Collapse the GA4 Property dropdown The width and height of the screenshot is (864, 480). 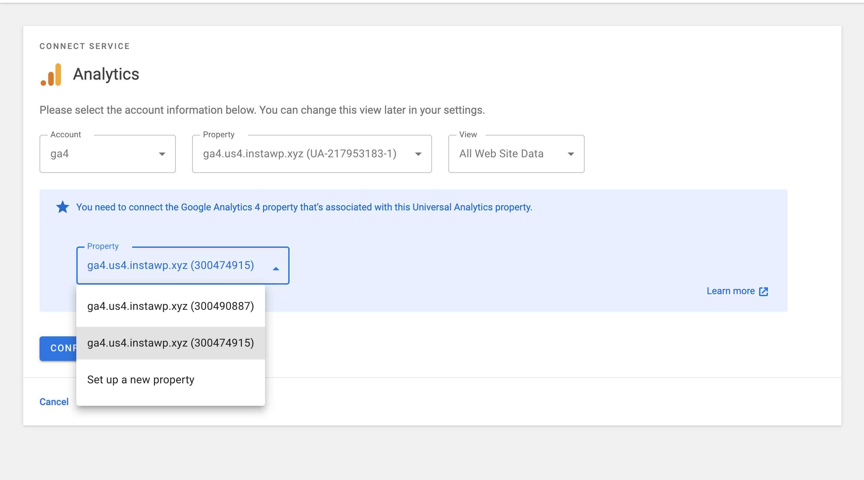coord(276,269)
